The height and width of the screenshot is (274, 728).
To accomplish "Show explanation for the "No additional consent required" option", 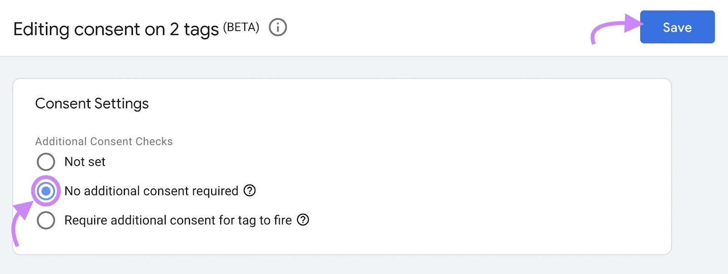I will [249, 191].
